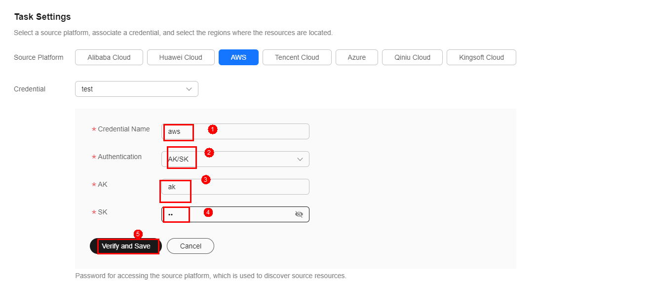The image size is (651, 287).
Task: Choose Kingsoft Cloud platform option
Action: (481, 57)
